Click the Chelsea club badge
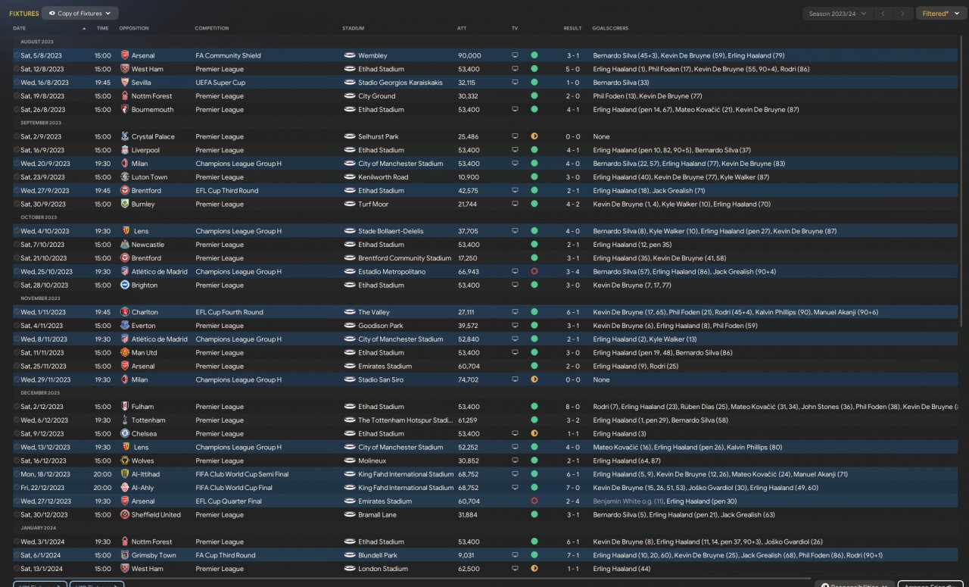Image resolution: width=969 pixels, height=587 pixels. point(125,434)
